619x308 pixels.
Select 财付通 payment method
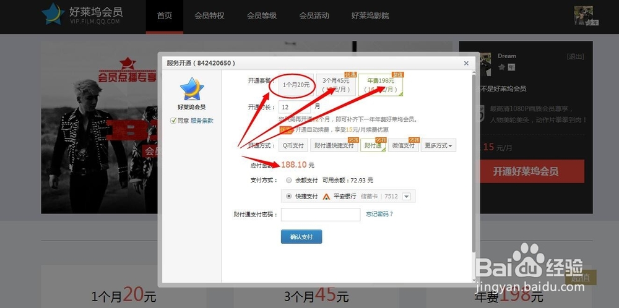coord(373,145)
